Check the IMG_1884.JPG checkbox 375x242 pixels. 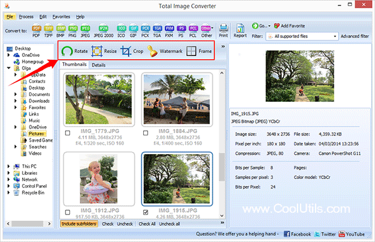146,133
